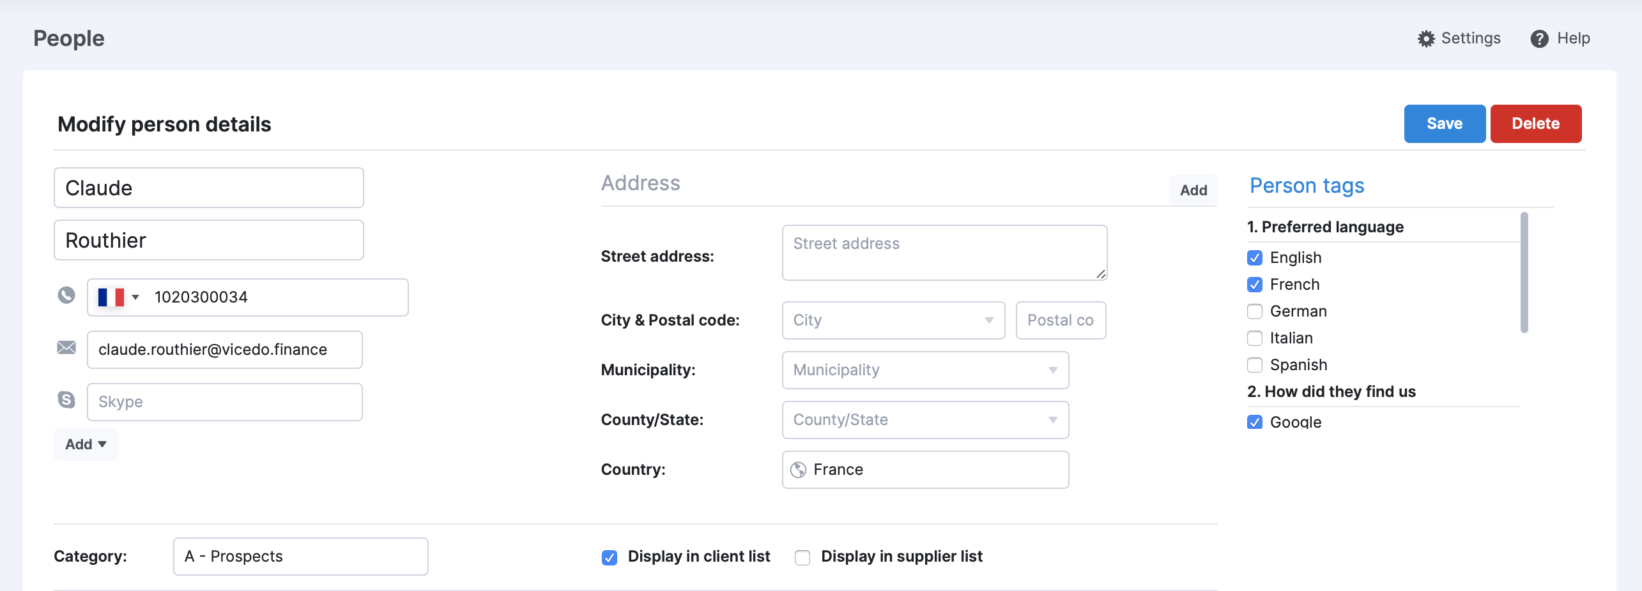Click the Add address button
Viewport: 1642px width, 591px height.
pos(1193,190)
